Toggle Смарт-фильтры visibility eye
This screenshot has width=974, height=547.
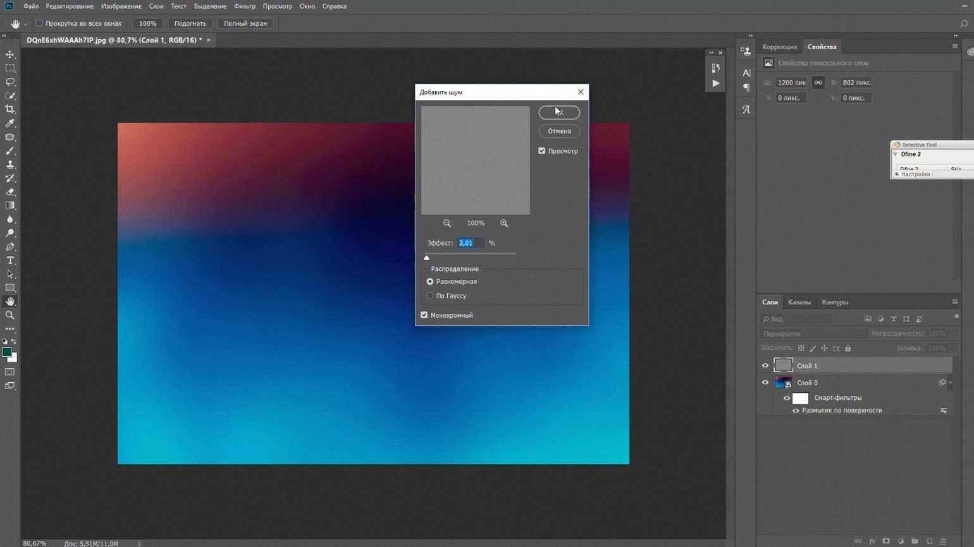click(787, 399)
